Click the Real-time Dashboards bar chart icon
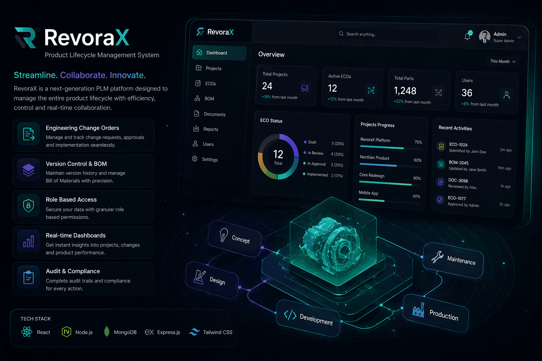 [29, 241]
